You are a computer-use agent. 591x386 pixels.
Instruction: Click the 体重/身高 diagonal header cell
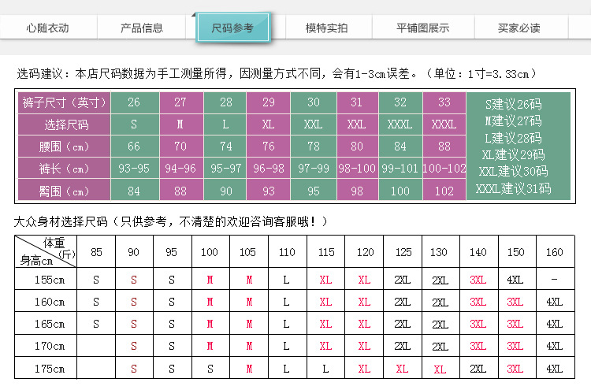(46, 251)
